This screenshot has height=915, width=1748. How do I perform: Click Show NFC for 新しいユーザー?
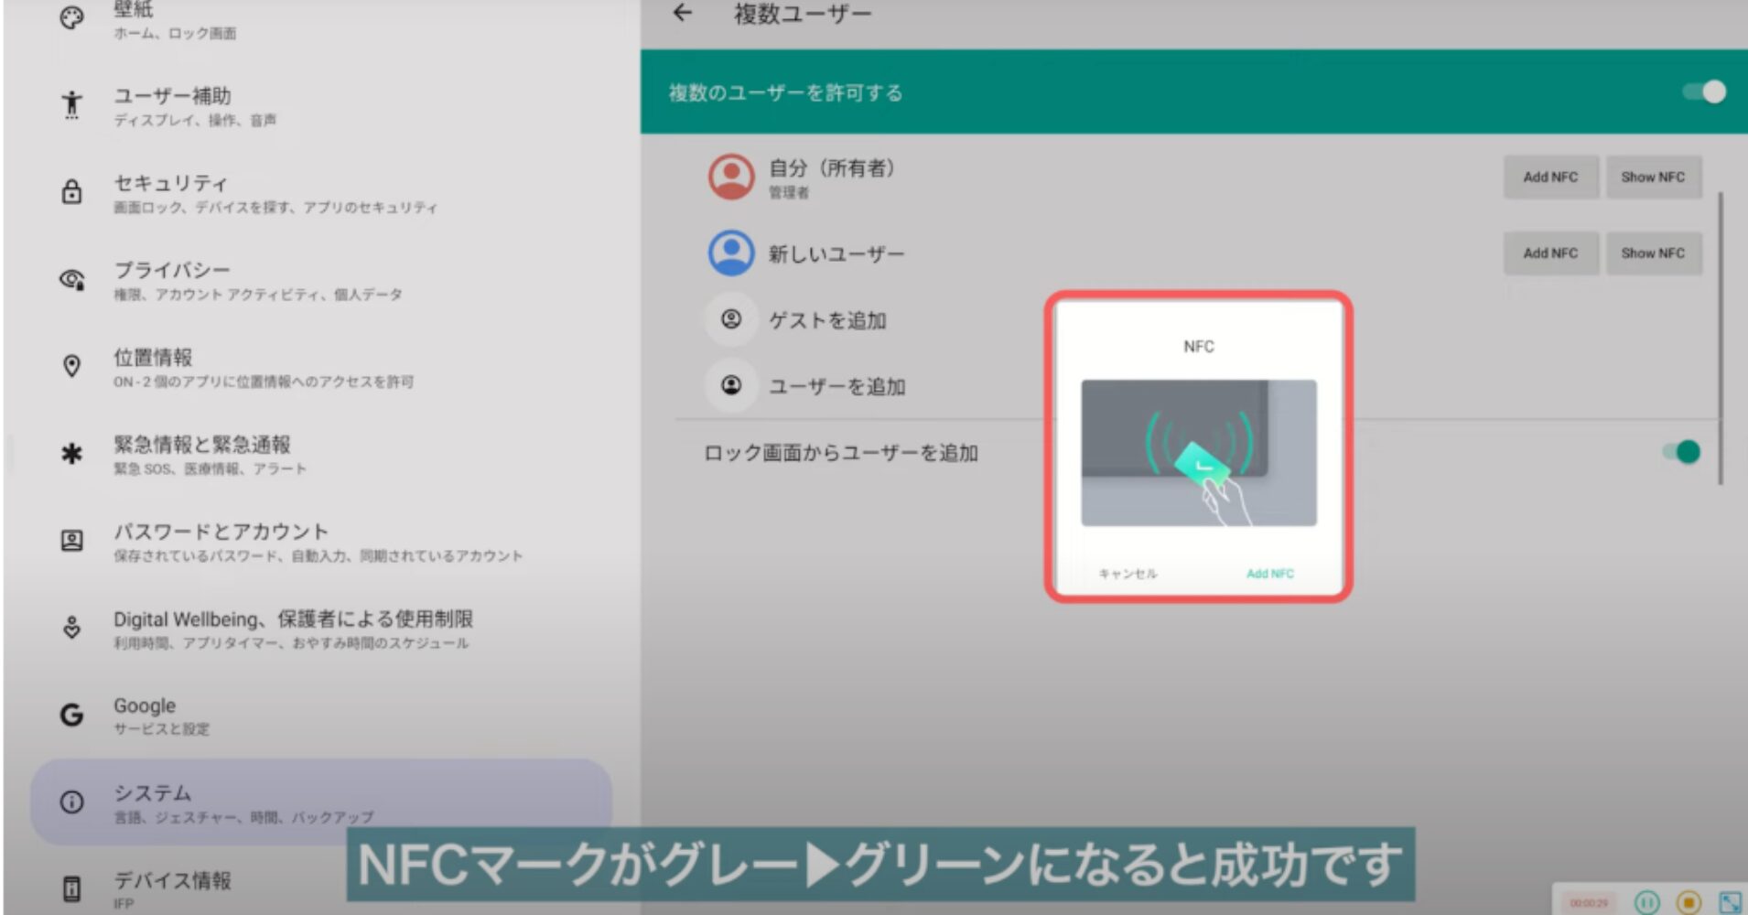[x=1653, y=253]
